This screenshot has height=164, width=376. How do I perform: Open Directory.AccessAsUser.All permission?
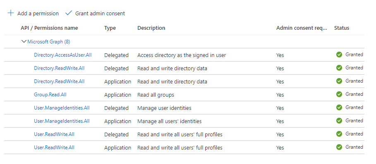(63, 55)
